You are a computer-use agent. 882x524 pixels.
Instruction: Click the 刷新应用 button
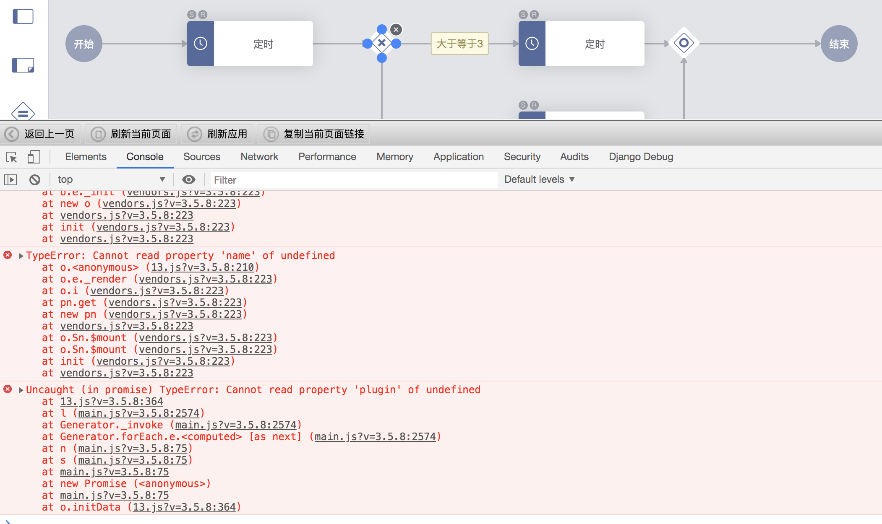click(217, 134)
